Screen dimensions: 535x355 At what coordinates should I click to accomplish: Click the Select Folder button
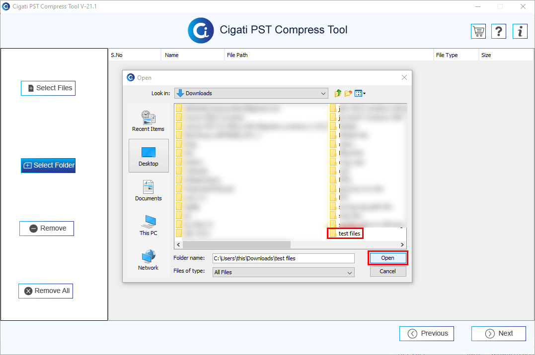click(48, 165)
